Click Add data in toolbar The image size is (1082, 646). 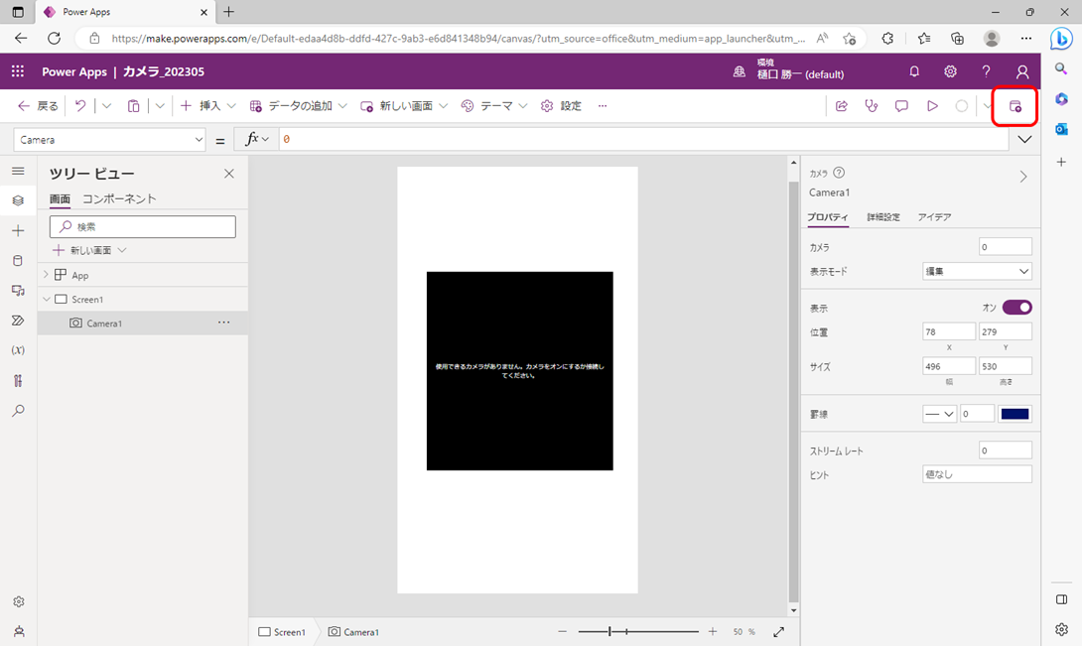coord(298,105)
